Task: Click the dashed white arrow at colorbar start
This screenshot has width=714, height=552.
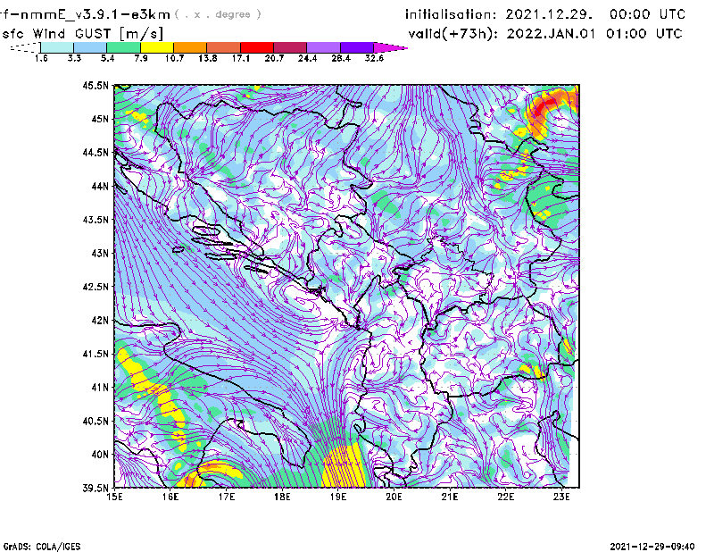Action: [x=25, y=47]
